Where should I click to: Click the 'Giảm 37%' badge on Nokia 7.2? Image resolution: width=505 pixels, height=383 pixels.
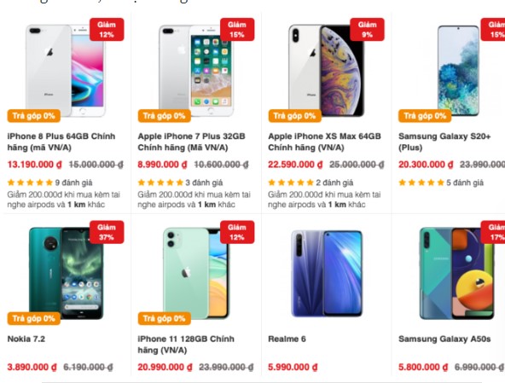107,232
